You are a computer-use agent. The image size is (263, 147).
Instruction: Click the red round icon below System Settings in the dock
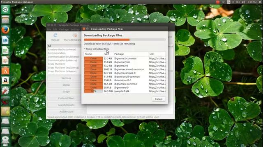pyautogui.click(x=5, y=101)
